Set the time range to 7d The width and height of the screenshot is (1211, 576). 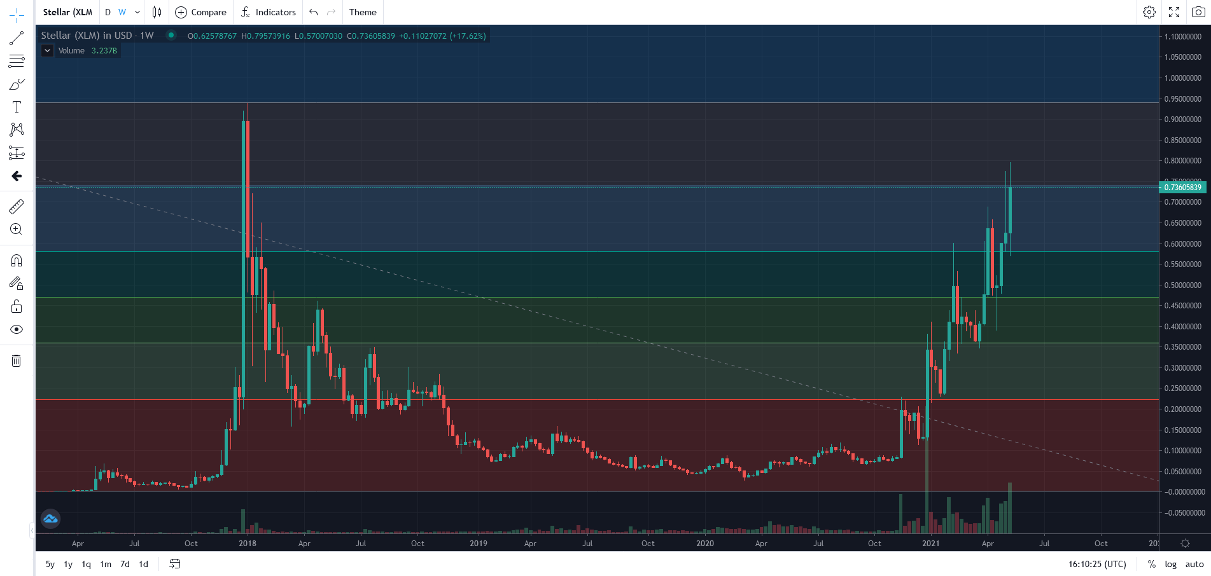coord(125,564)
